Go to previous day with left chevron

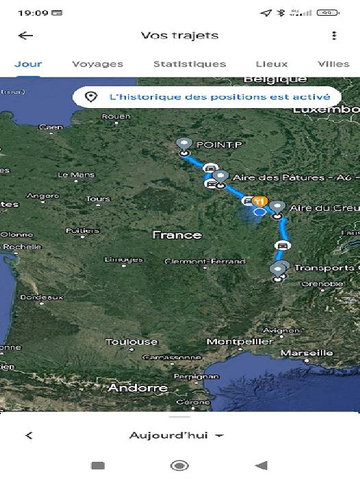[x=29, y=436]
